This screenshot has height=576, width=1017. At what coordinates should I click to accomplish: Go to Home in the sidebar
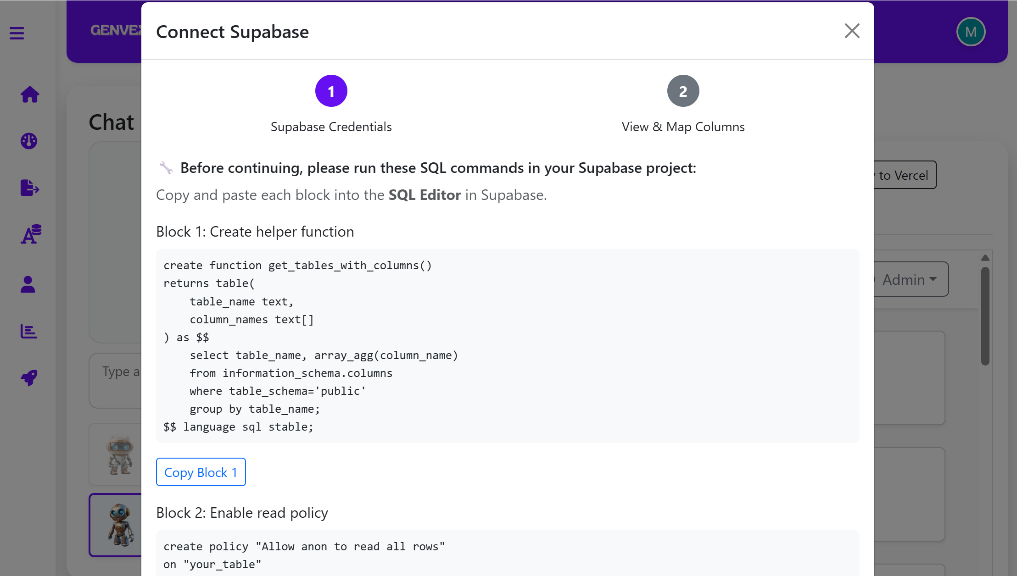tap(30, 94)
